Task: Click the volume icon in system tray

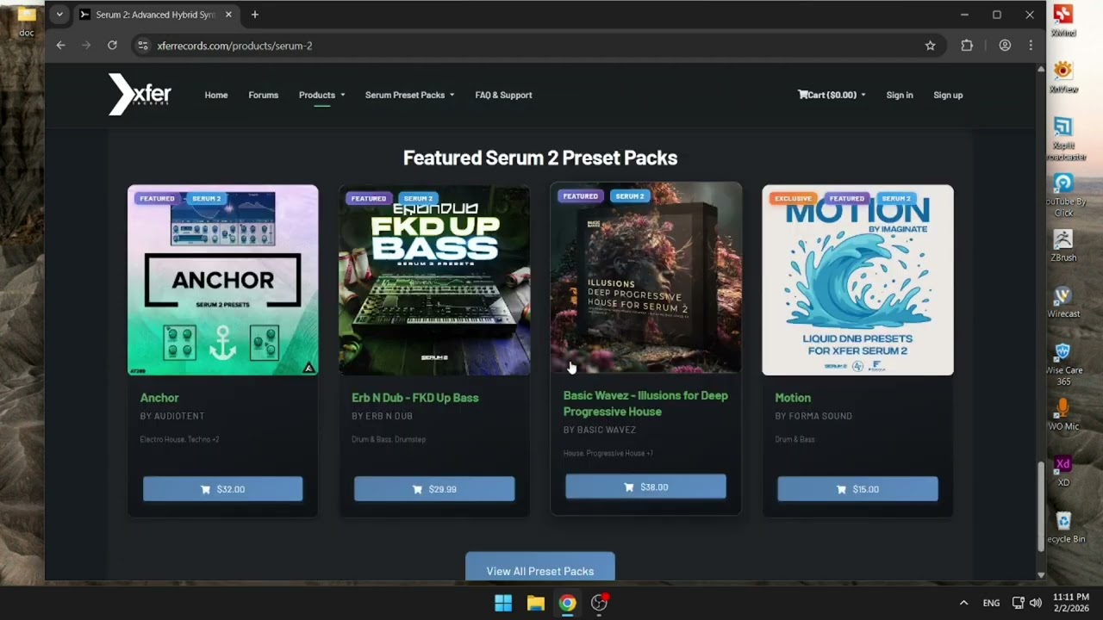Action: (x=1035, y=603)
